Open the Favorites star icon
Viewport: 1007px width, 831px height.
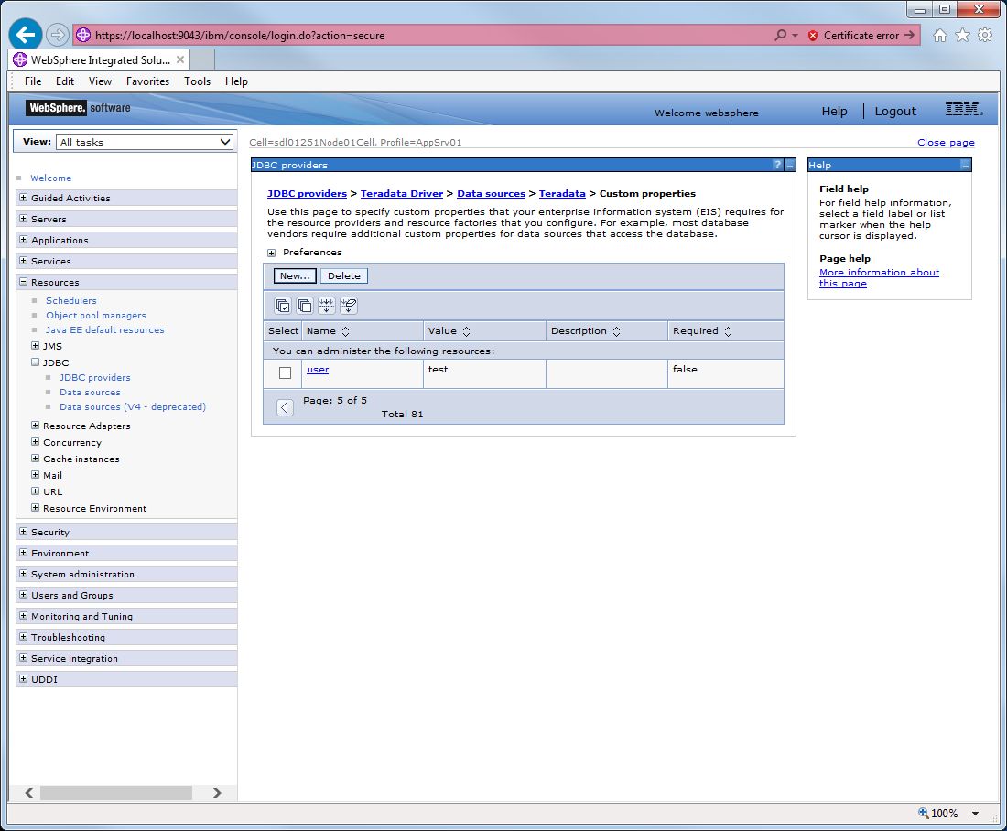[962, 36]
